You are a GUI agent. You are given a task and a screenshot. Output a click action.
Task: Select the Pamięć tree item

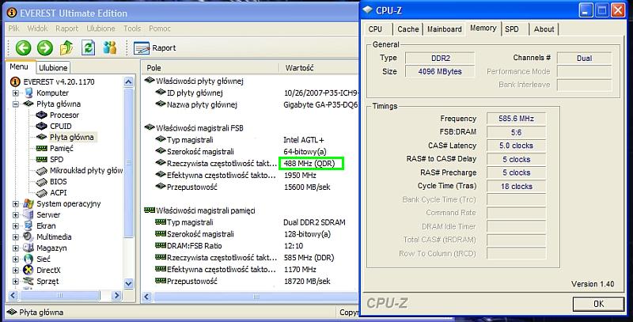click(62, 148)
